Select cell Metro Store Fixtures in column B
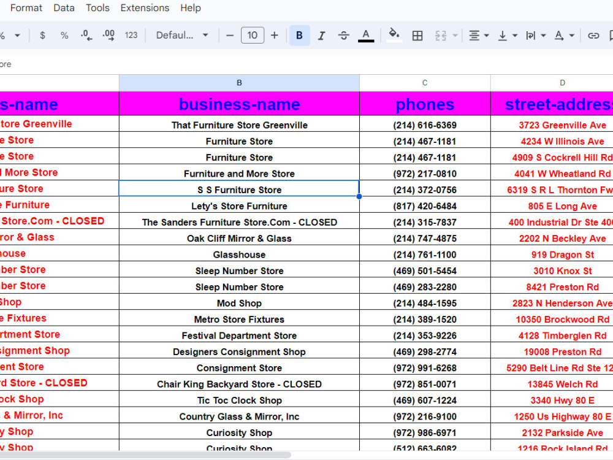 coord(239,319)
